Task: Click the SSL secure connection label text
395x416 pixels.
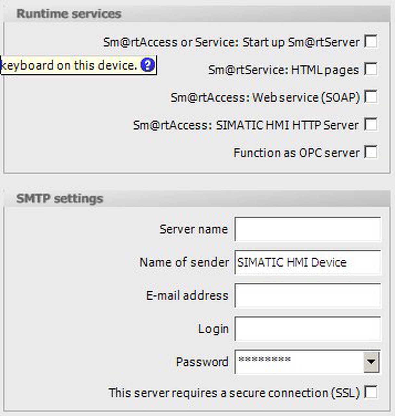Action: click(x=234, y=393)
